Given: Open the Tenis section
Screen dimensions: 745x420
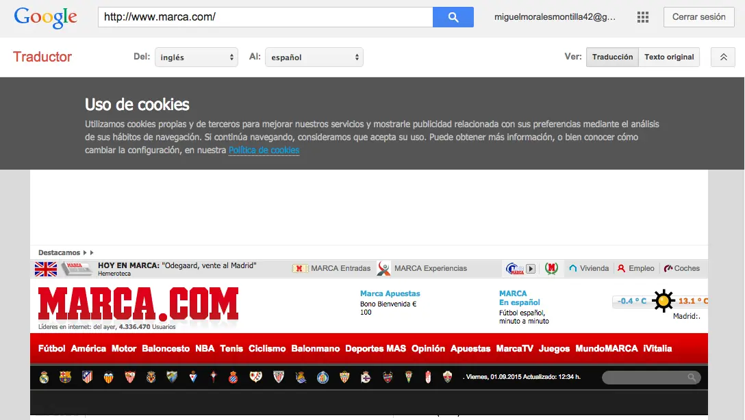Looking at the screenshot, I should tap(231, 348).
